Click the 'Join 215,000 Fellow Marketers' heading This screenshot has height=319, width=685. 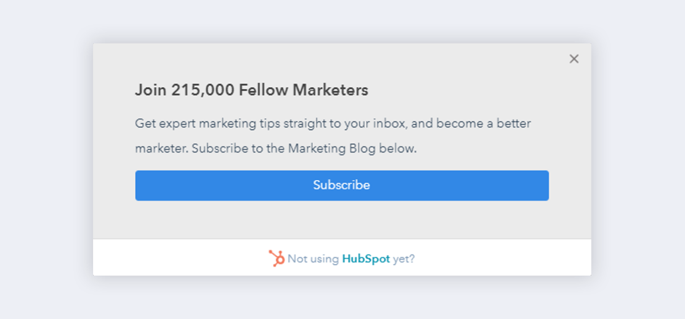[252, 90]
